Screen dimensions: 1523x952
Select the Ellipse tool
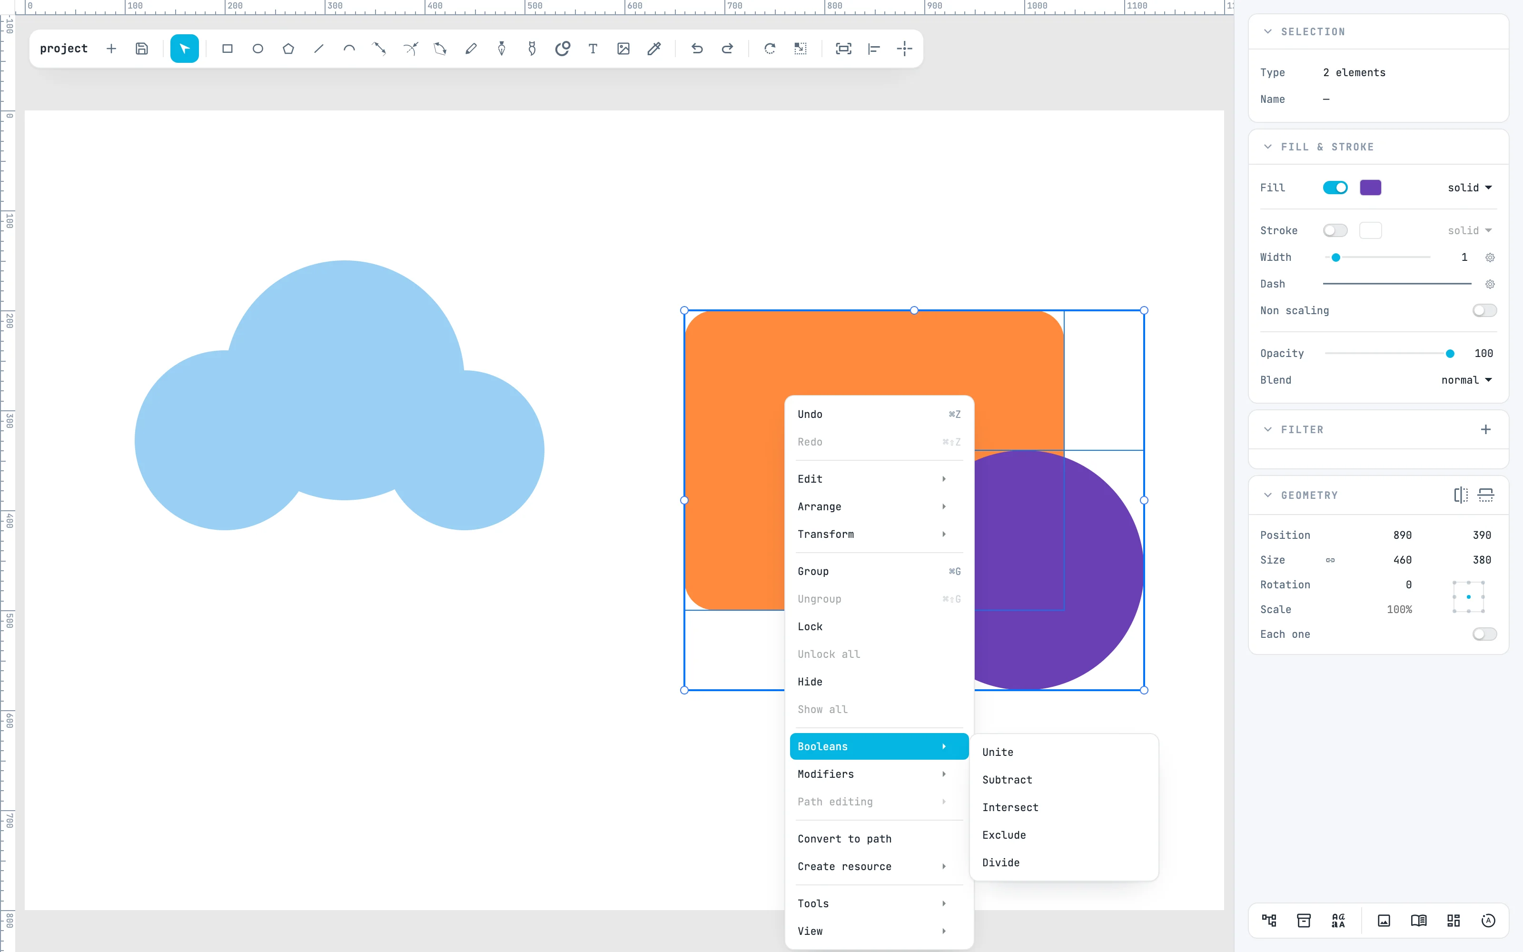point(258,49)
